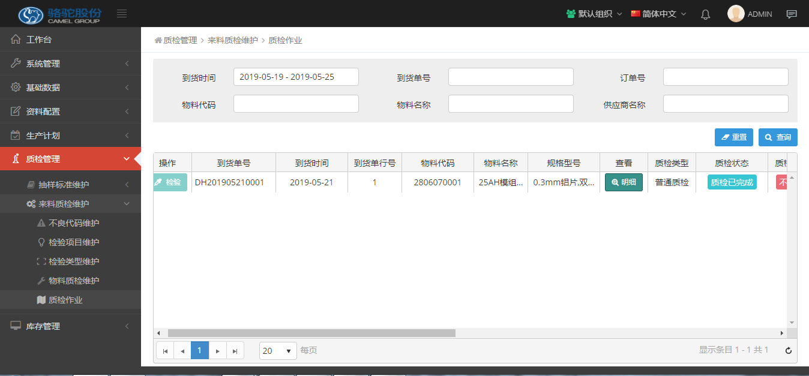Viewport: 809px width, 376px height.
Task: Click the 重置 reset button
Action: (x=733, y=137)
